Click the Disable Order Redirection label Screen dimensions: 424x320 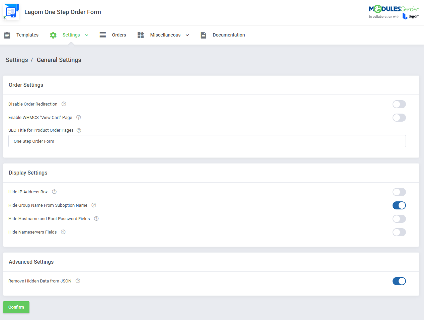tap(33, 104)
